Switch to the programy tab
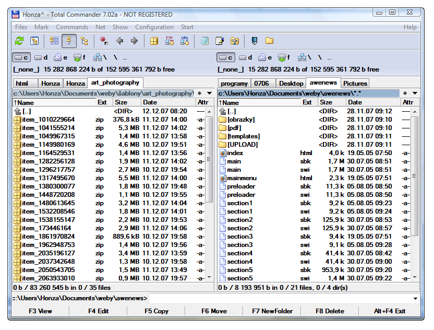434x330 pixels. tap(234, 84)
